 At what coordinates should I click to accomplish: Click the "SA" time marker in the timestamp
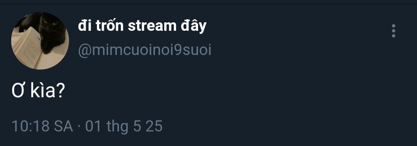click(x=63, y=126)
